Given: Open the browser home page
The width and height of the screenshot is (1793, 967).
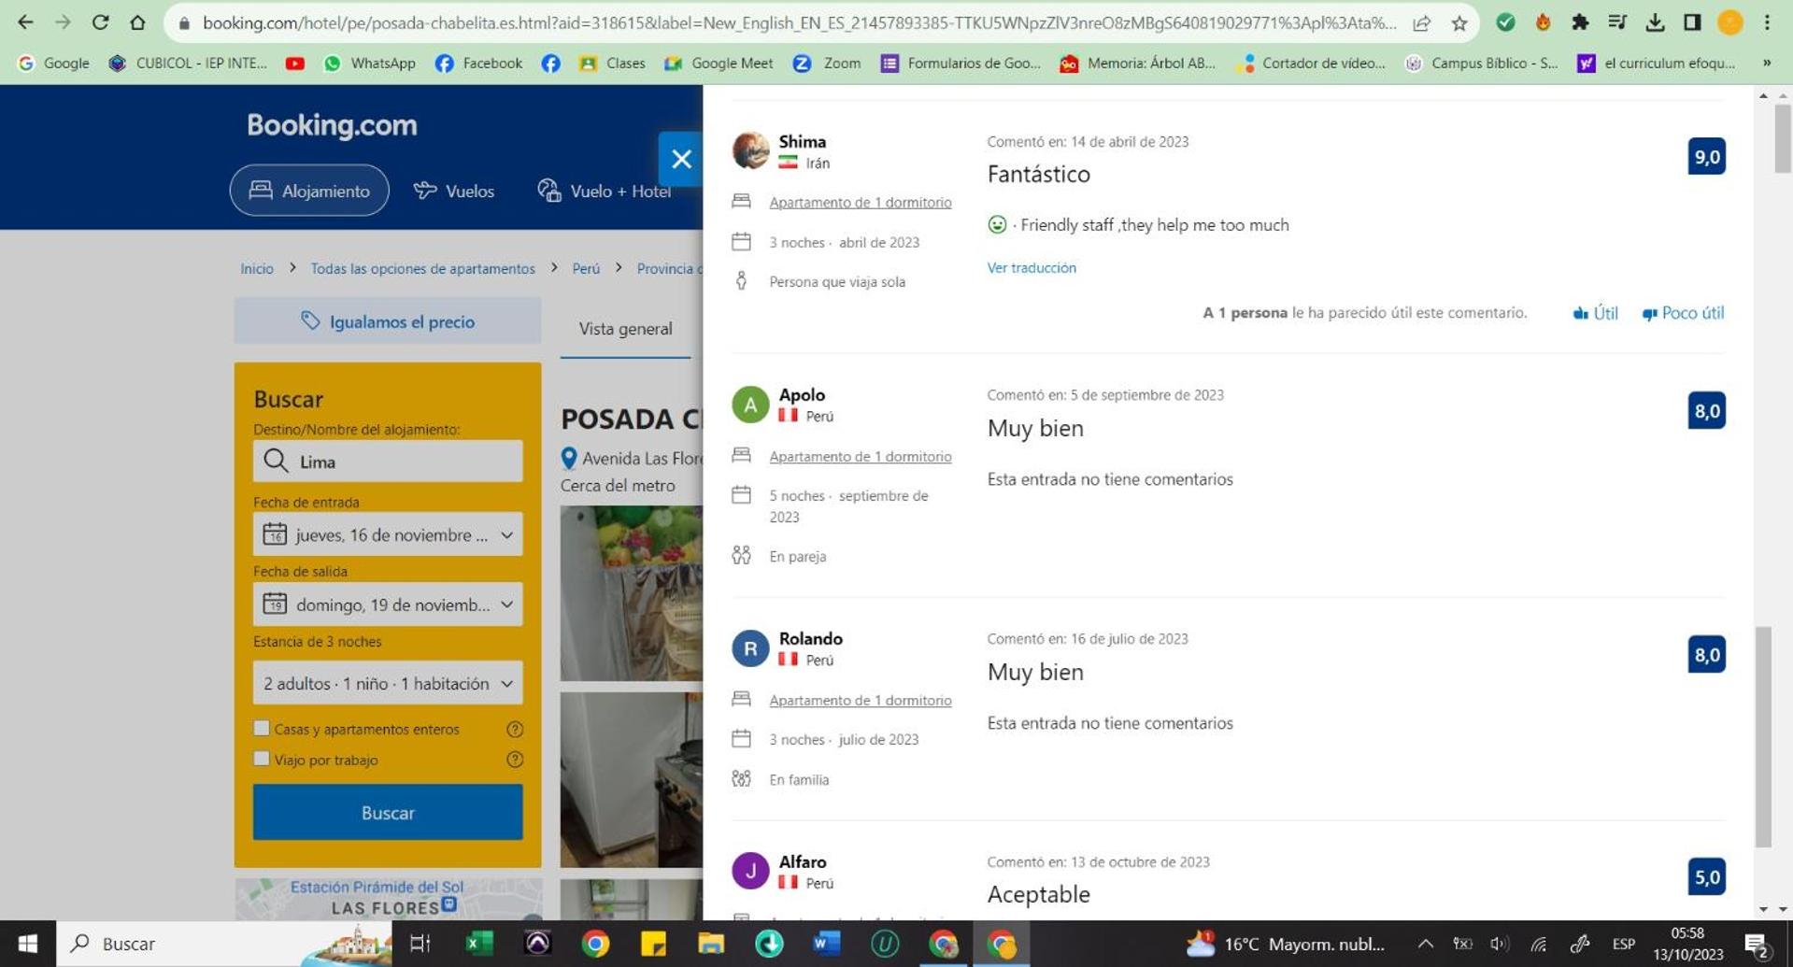Looking at the screenshot, I should [x=137, y=22].
